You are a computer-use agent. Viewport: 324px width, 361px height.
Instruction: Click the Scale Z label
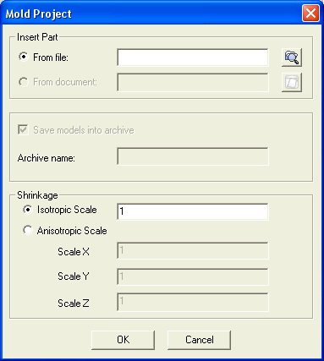[x=74, y=304]
